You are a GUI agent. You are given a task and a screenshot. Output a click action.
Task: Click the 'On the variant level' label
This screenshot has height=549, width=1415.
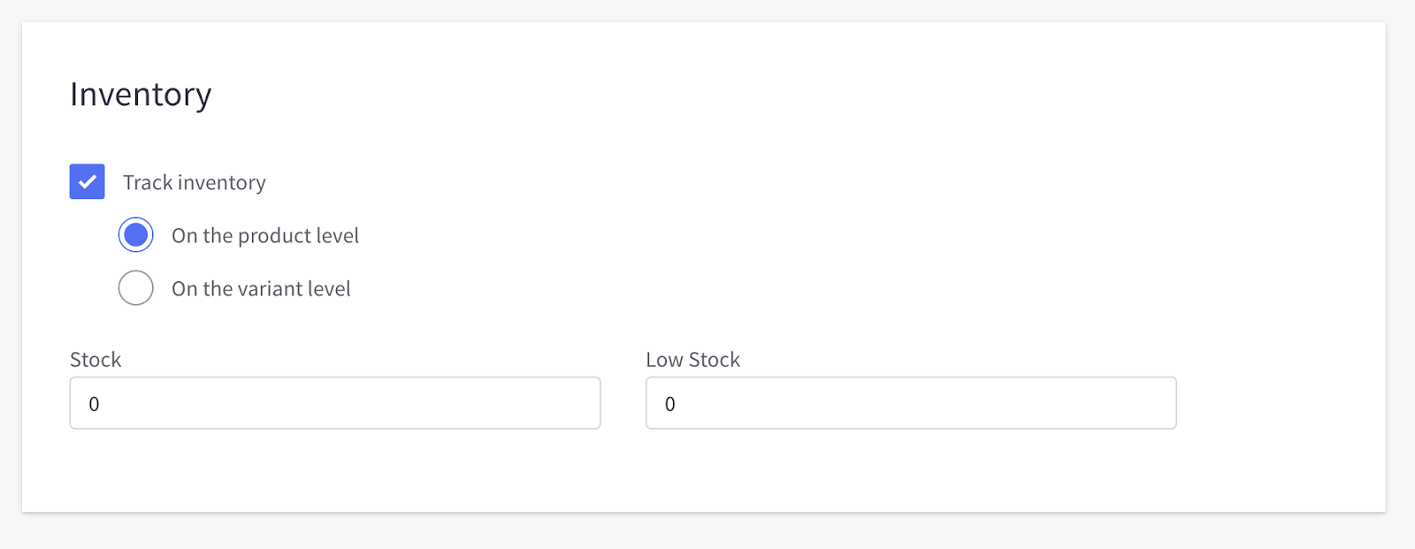261,288
